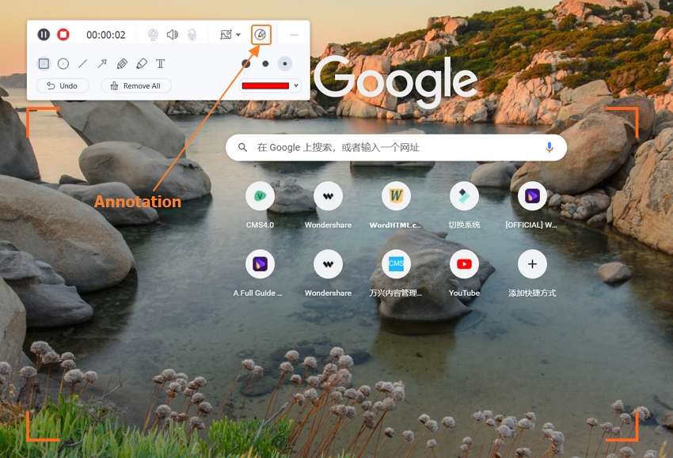Click Remove All annotations button
The image size is (673, 458).
tap(136, 85)
